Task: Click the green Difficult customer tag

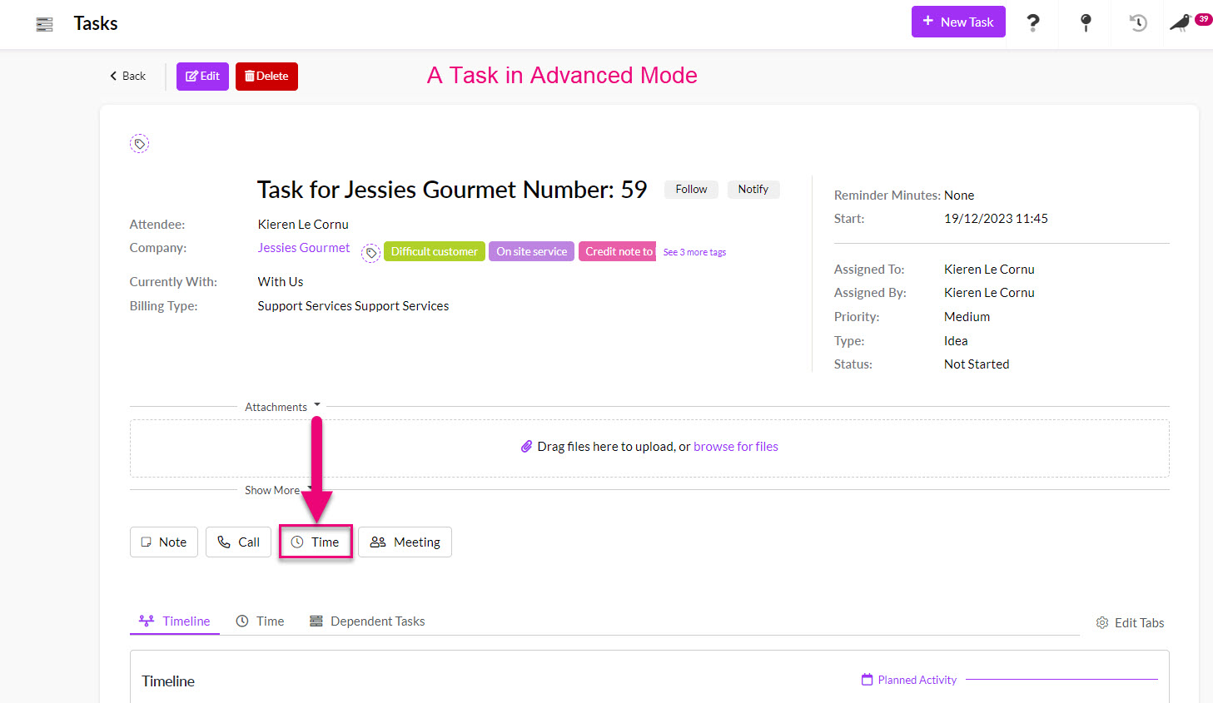Action: [434, 251]
